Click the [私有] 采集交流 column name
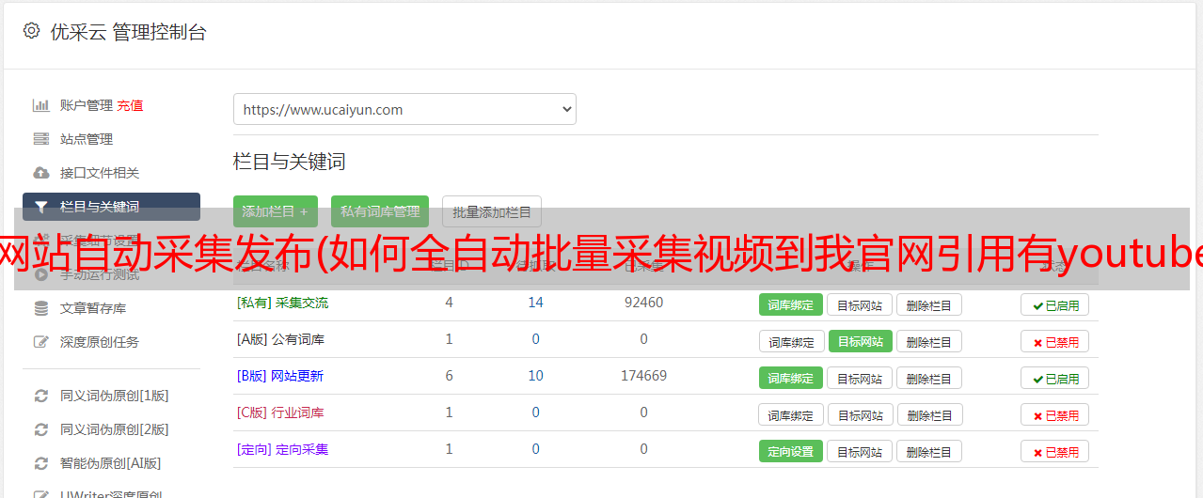Viewport: 1203px width, 498px height. [282, 303]
